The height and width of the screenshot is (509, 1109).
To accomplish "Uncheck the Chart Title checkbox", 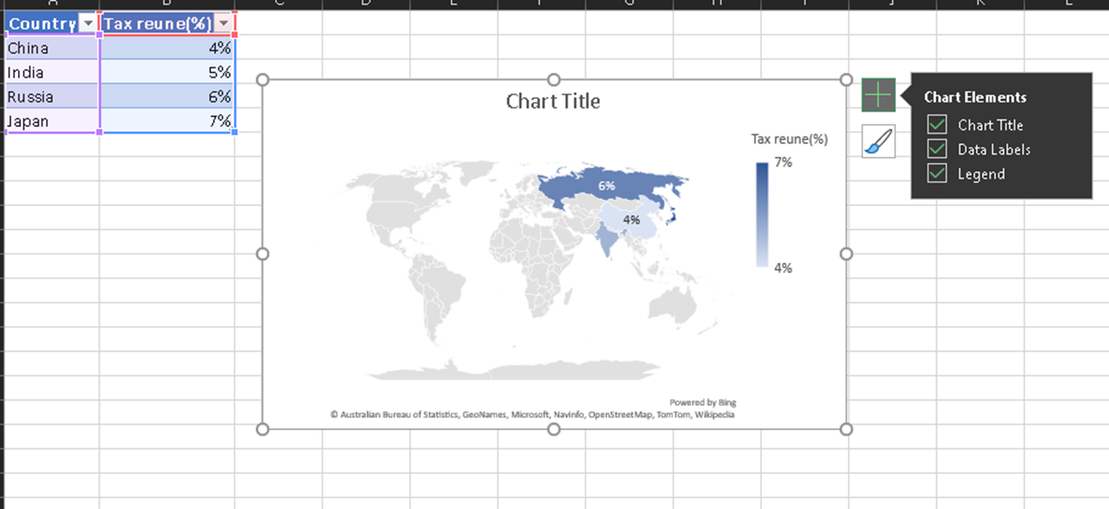I will click(x=937, y=125).
